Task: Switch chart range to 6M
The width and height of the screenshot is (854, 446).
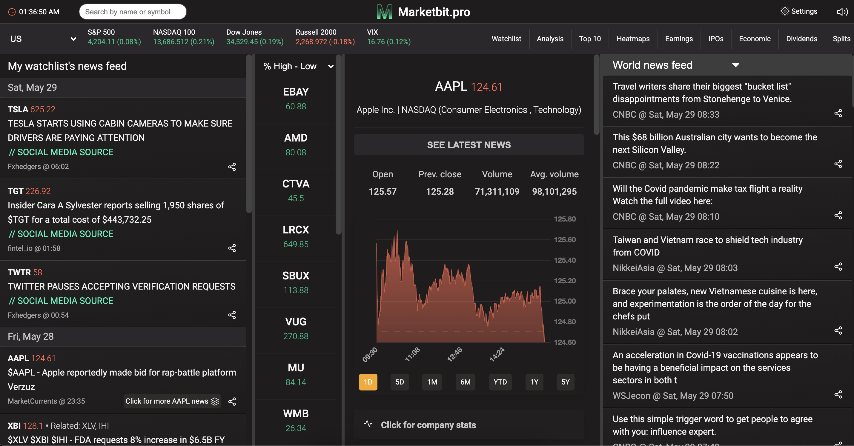Action: click(466, 382)
